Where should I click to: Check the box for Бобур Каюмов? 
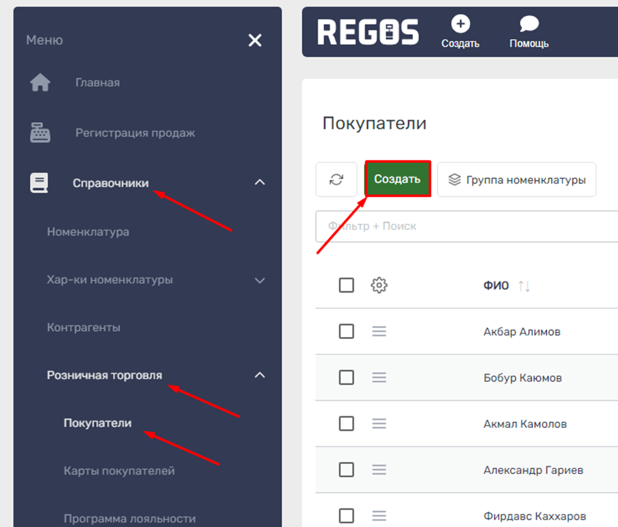(347, 378)
